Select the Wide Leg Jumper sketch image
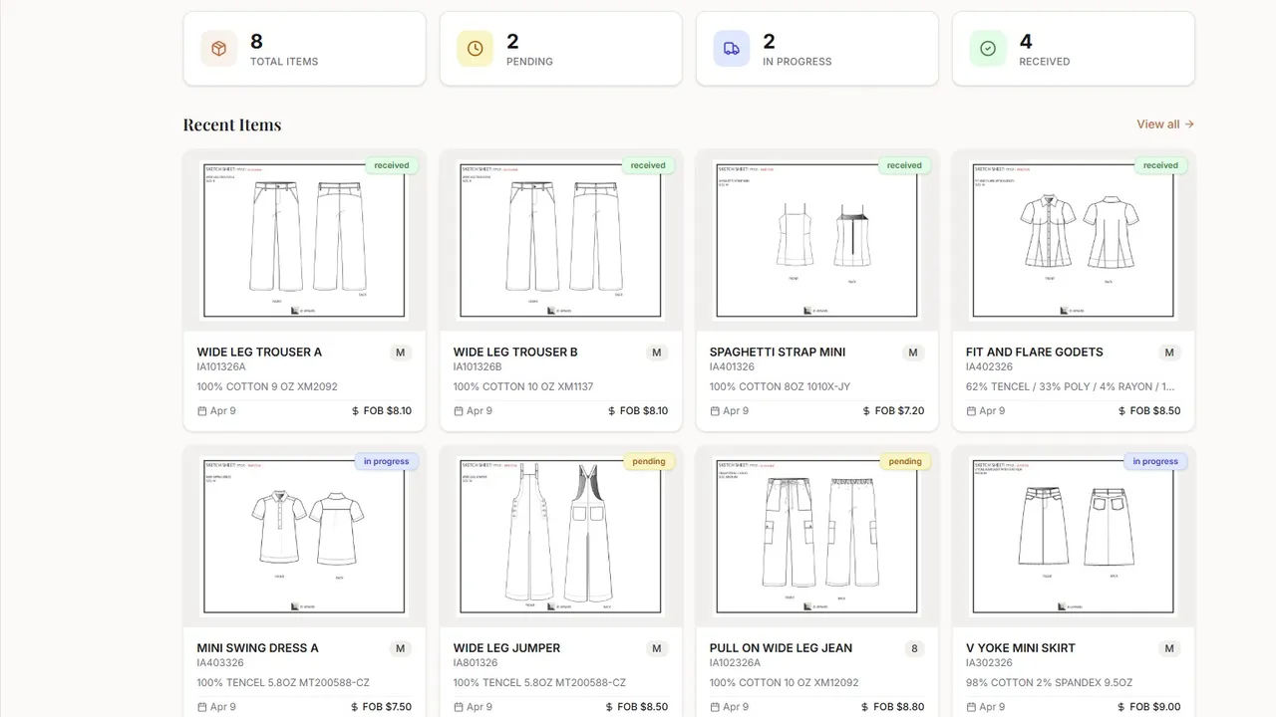This screenshot has width=1276, height=717. (x=560, y=536)
